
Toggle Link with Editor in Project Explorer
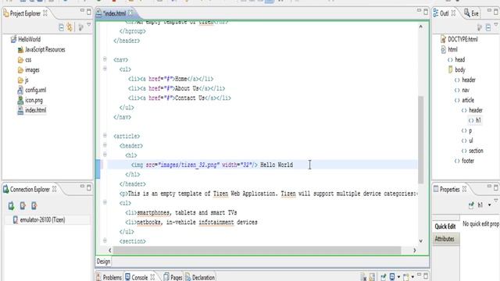tap(70, 27)
